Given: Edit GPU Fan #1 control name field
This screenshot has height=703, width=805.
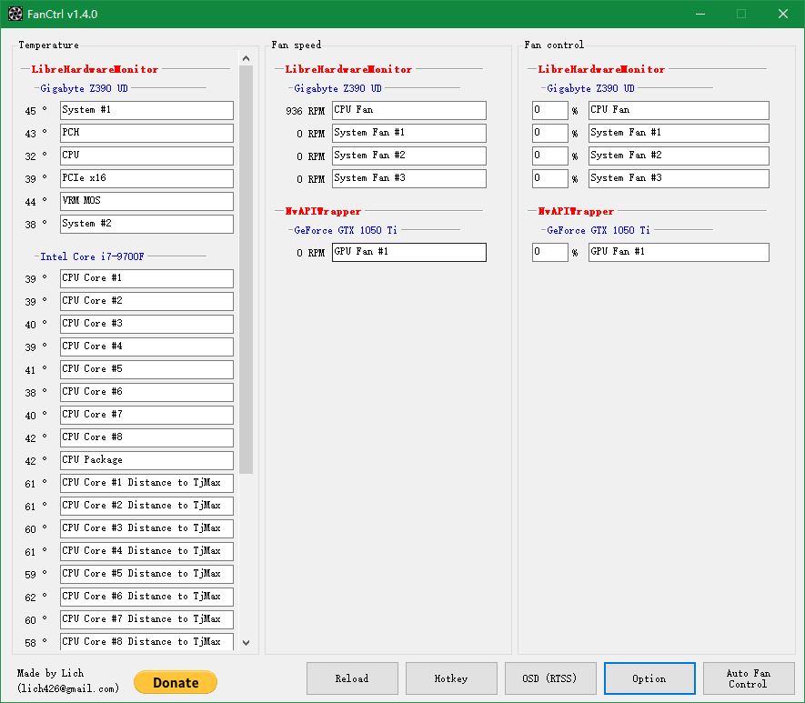Looking at the screenshot, I should [679, 252].
